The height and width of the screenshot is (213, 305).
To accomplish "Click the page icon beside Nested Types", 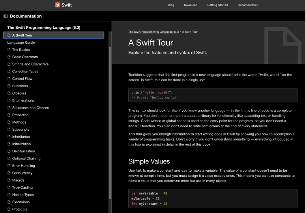I will pyautogui.click(x=9, y=194).
